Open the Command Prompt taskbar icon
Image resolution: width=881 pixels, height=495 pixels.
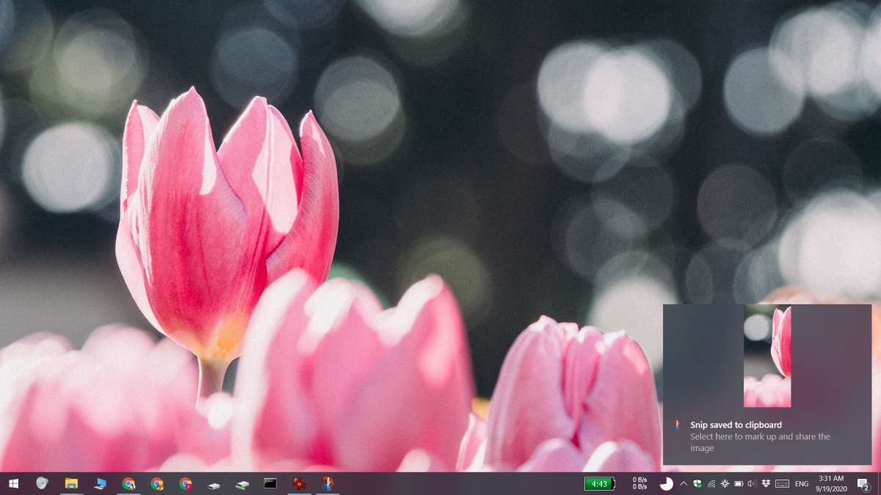pos(270,483)
